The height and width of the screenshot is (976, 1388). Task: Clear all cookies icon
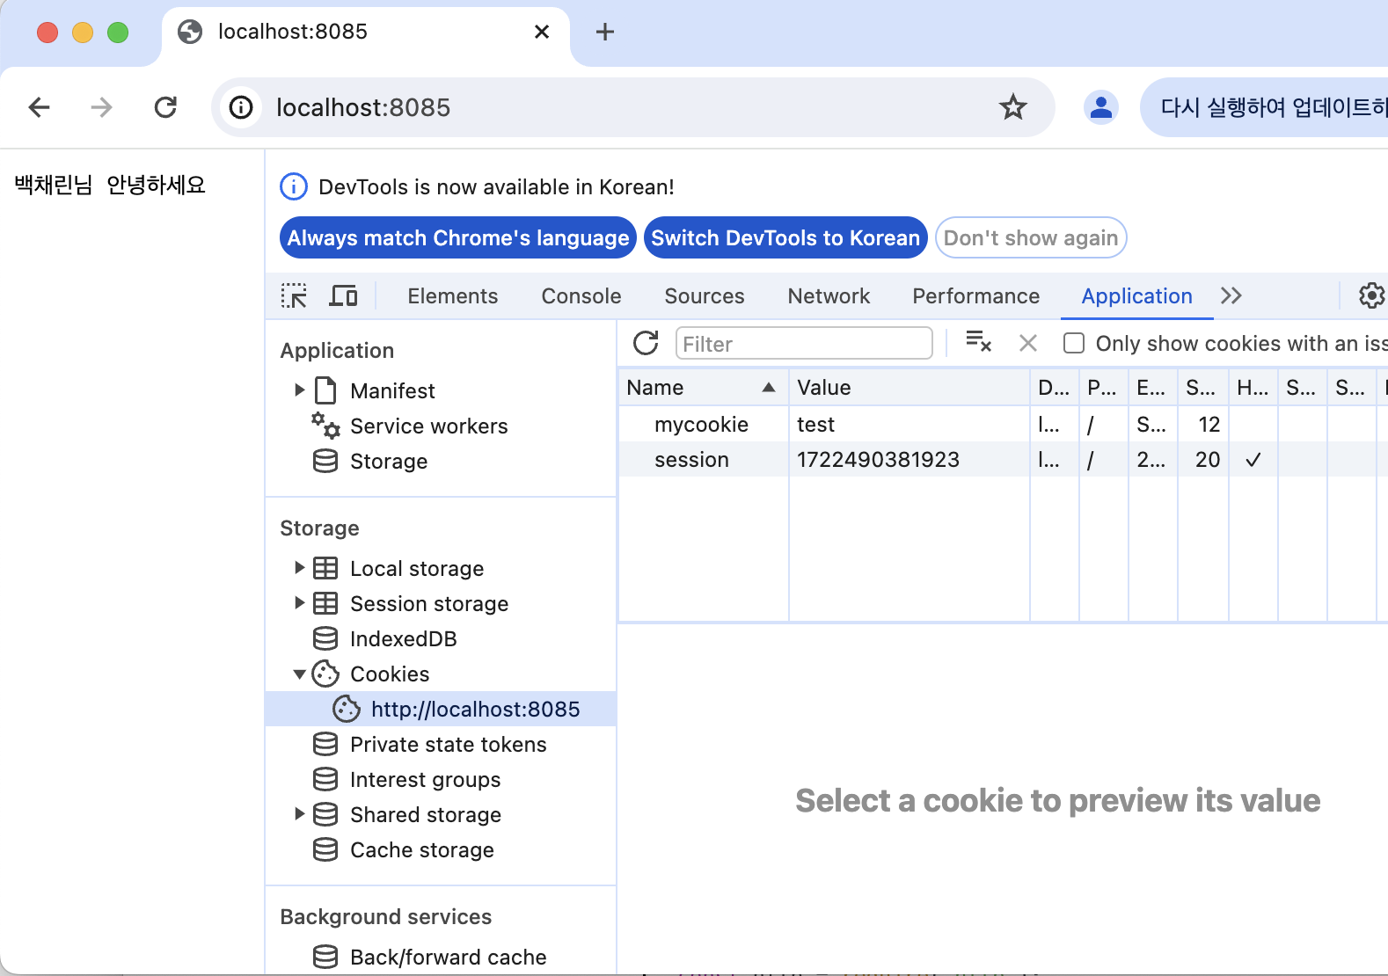[978, 342]
